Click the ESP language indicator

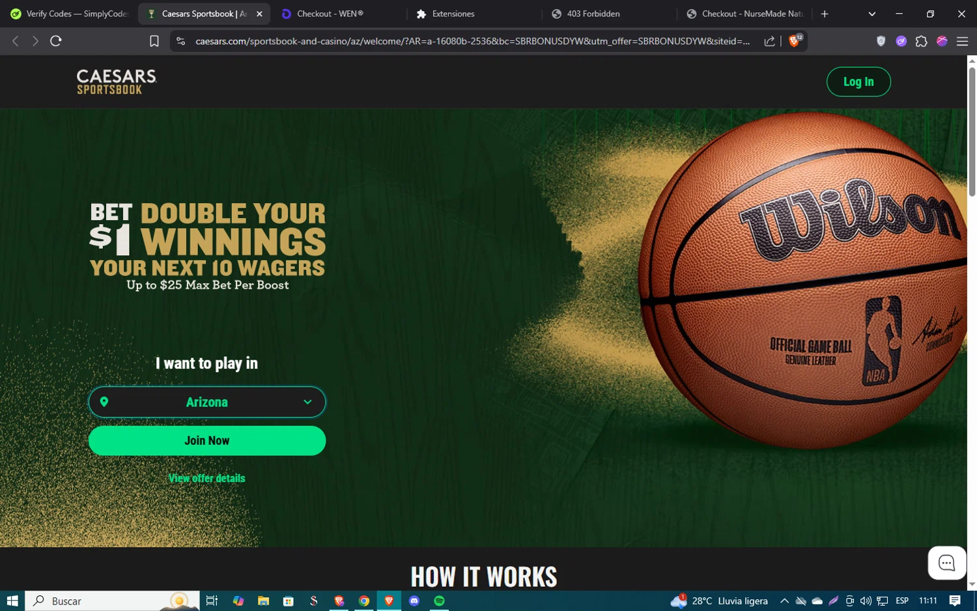(x=902, y=601)
